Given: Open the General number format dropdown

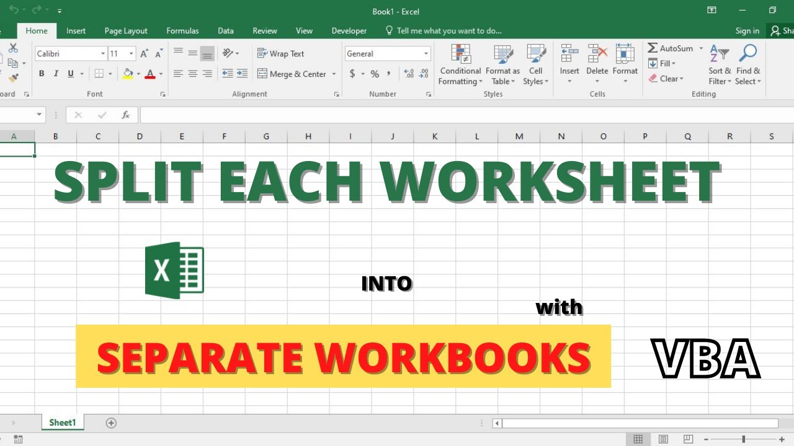Looking at the screenshot, I should (426, 54).
